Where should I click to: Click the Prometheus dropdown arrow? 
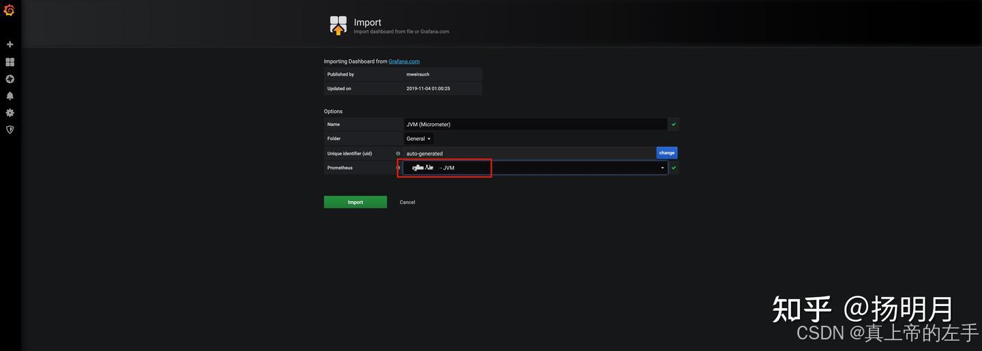pyautogui.click(x=662, y=168)
